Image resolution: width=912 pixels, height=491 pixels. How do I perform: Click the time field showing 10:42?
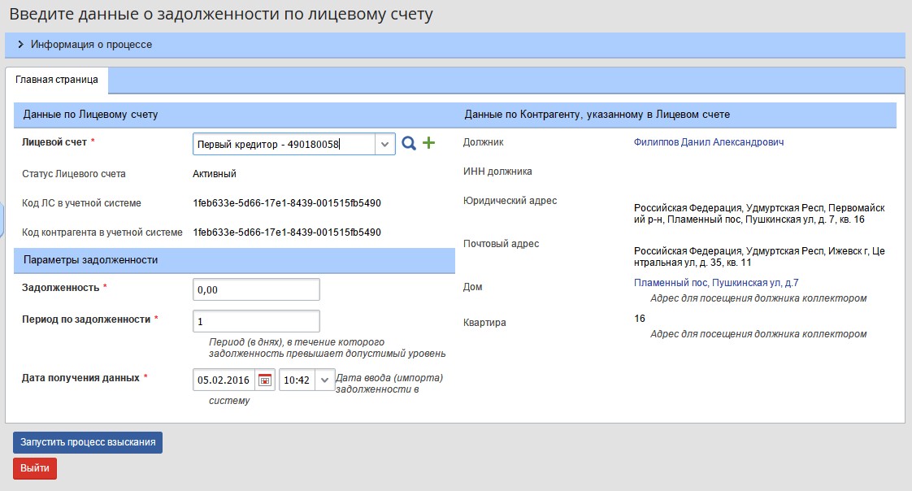(296, 380)
